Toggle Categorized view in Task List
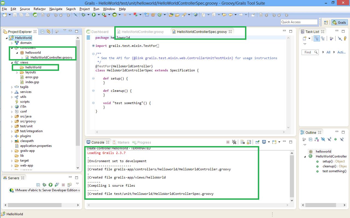This screenshot has width=350, height=218. pyautogui.click(x=317, y=38)
